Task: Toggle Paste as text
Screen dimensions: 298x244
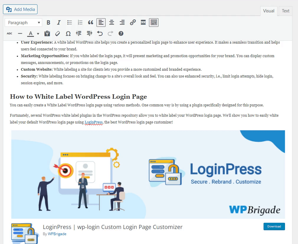Action: [x=47, y=34]
